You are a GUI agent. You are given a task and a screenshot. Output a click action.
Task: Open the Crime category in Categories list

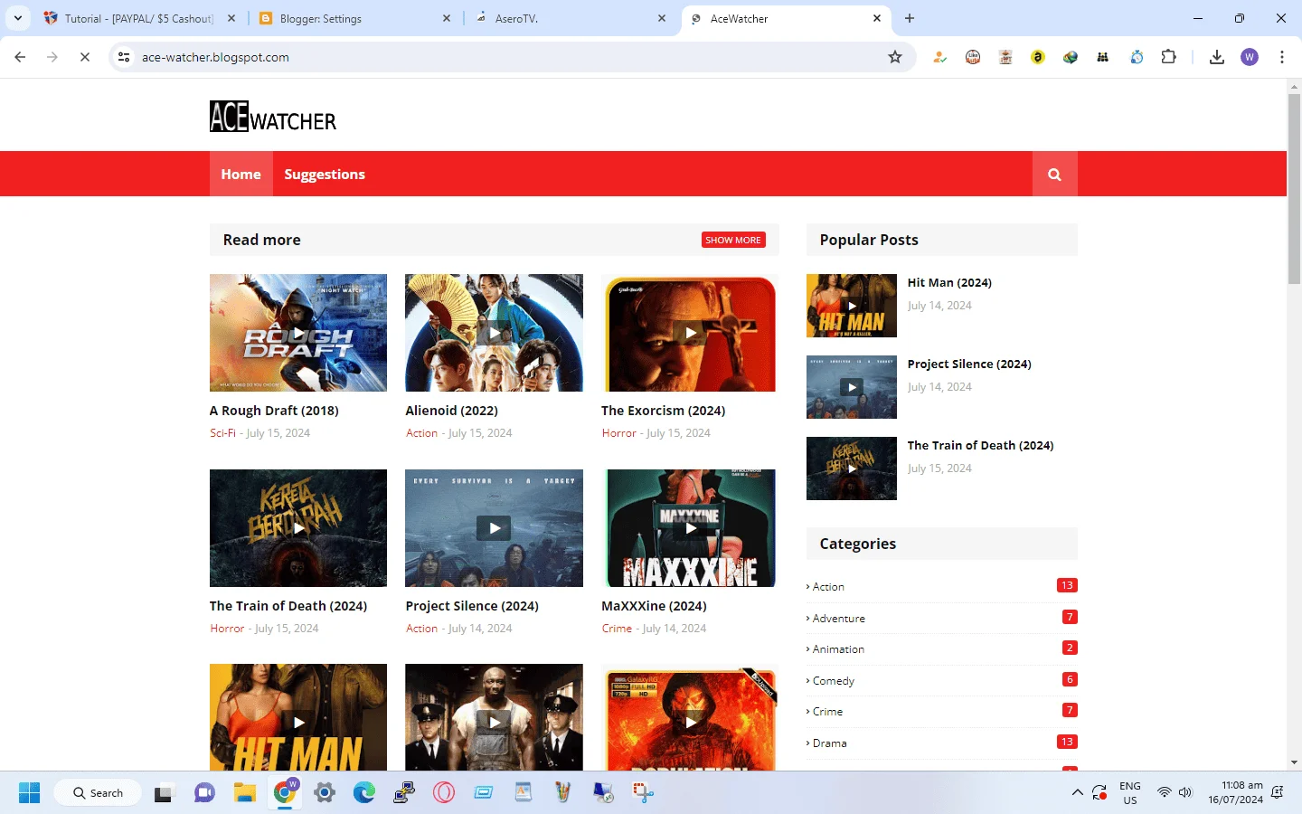[x=827, y=712]
